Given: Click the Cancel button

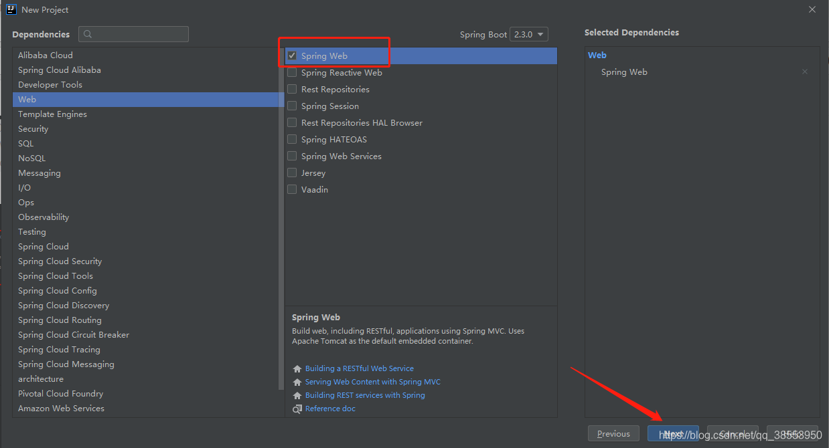Looking at the screenshot, I should [733, 433].
